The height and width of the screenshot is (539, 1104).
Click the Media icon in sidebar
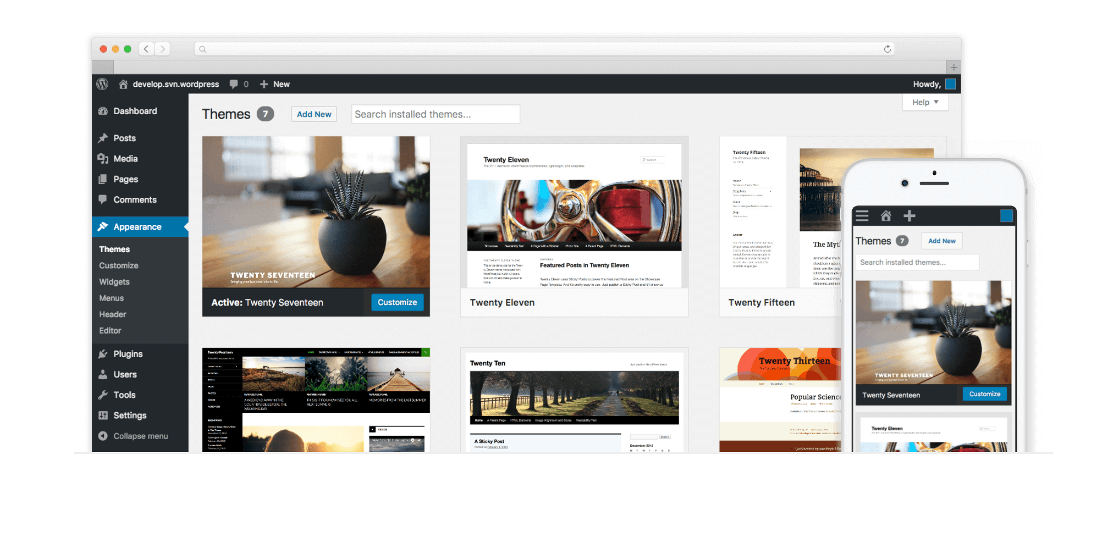103,159
